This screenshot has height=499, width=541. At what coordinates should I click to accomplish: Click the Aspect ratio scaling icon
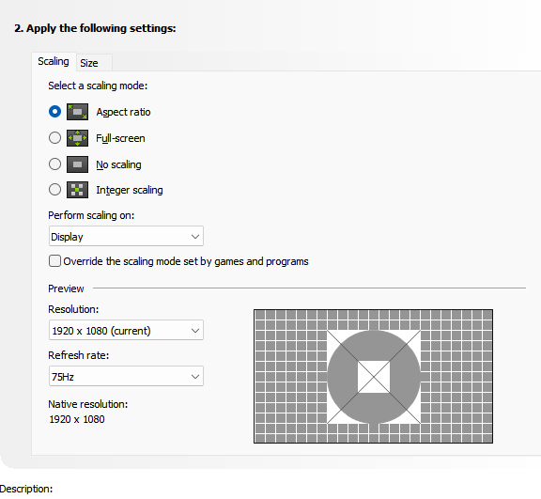(77, 112)
